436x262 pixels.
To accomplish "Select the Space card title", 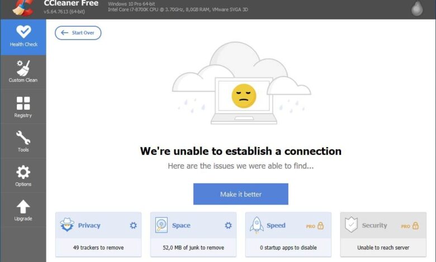I will pyautogui.click(x=181, y=226).
